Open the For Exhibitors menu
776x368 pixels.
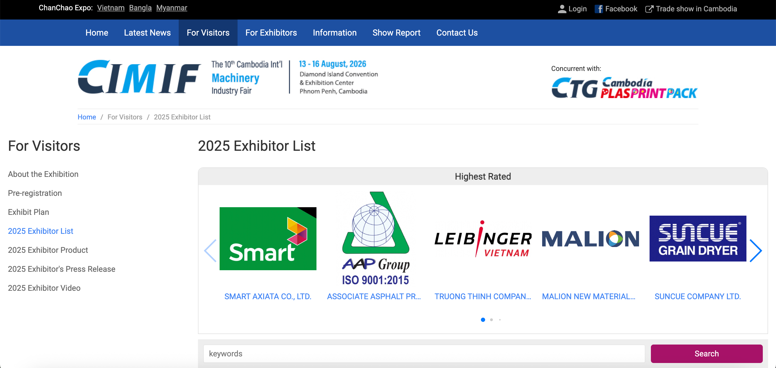tap(271, 33)
